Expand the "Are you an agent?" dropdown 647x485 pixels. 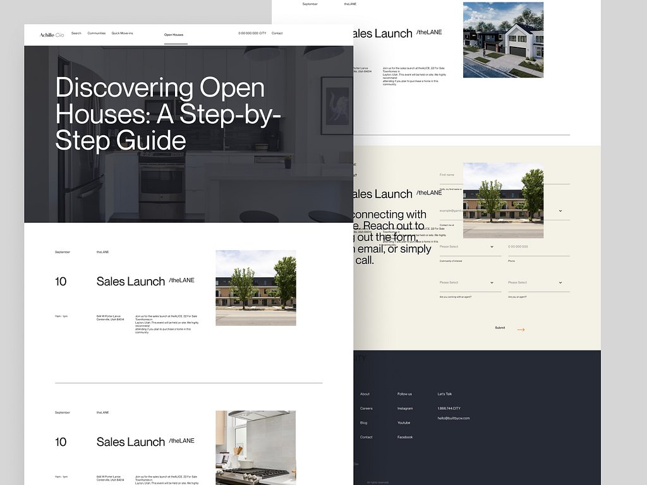[x=535, y=282]
